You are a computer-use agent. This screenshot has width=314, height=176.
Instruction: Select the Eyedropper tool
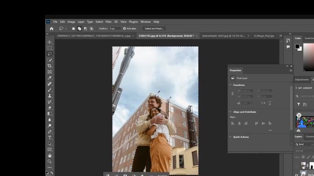(50, 78)
